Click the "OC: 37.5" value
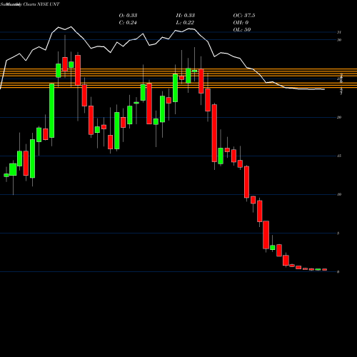 tap(244, 15)
